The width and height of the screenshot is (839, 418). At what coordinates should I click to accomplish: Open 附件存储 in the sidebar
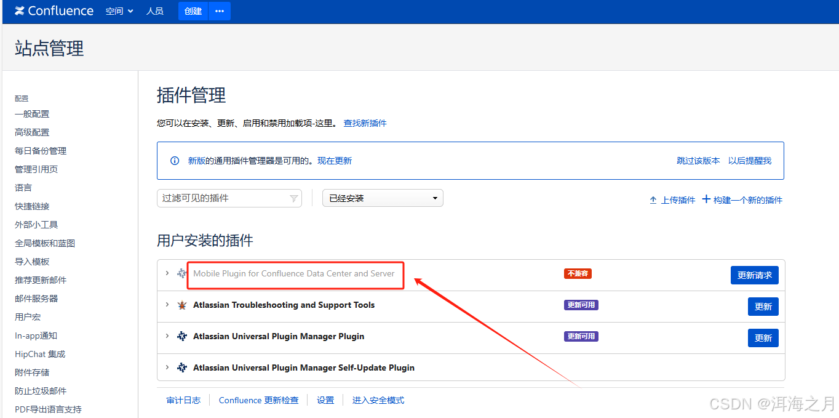32,372
